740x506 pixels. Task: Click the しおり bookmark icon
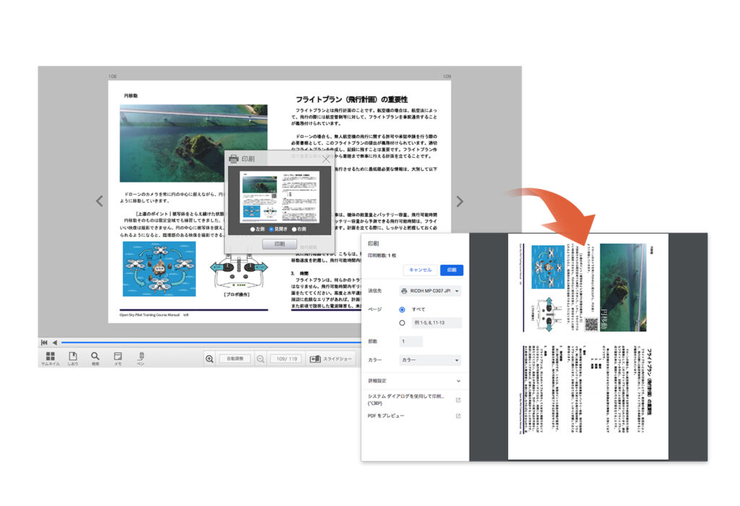tap(72, 357)
